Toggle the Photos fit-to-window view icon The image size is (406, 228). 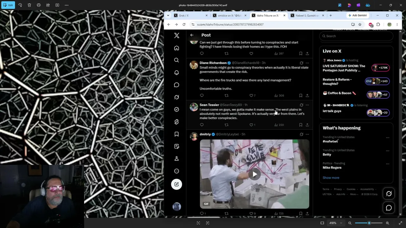[322, 223]
